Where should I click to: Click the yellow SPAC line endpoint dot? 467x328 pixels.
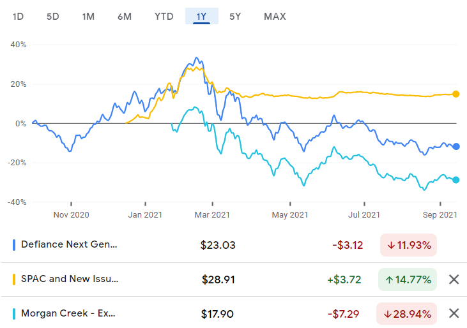[x=456, y=94]
